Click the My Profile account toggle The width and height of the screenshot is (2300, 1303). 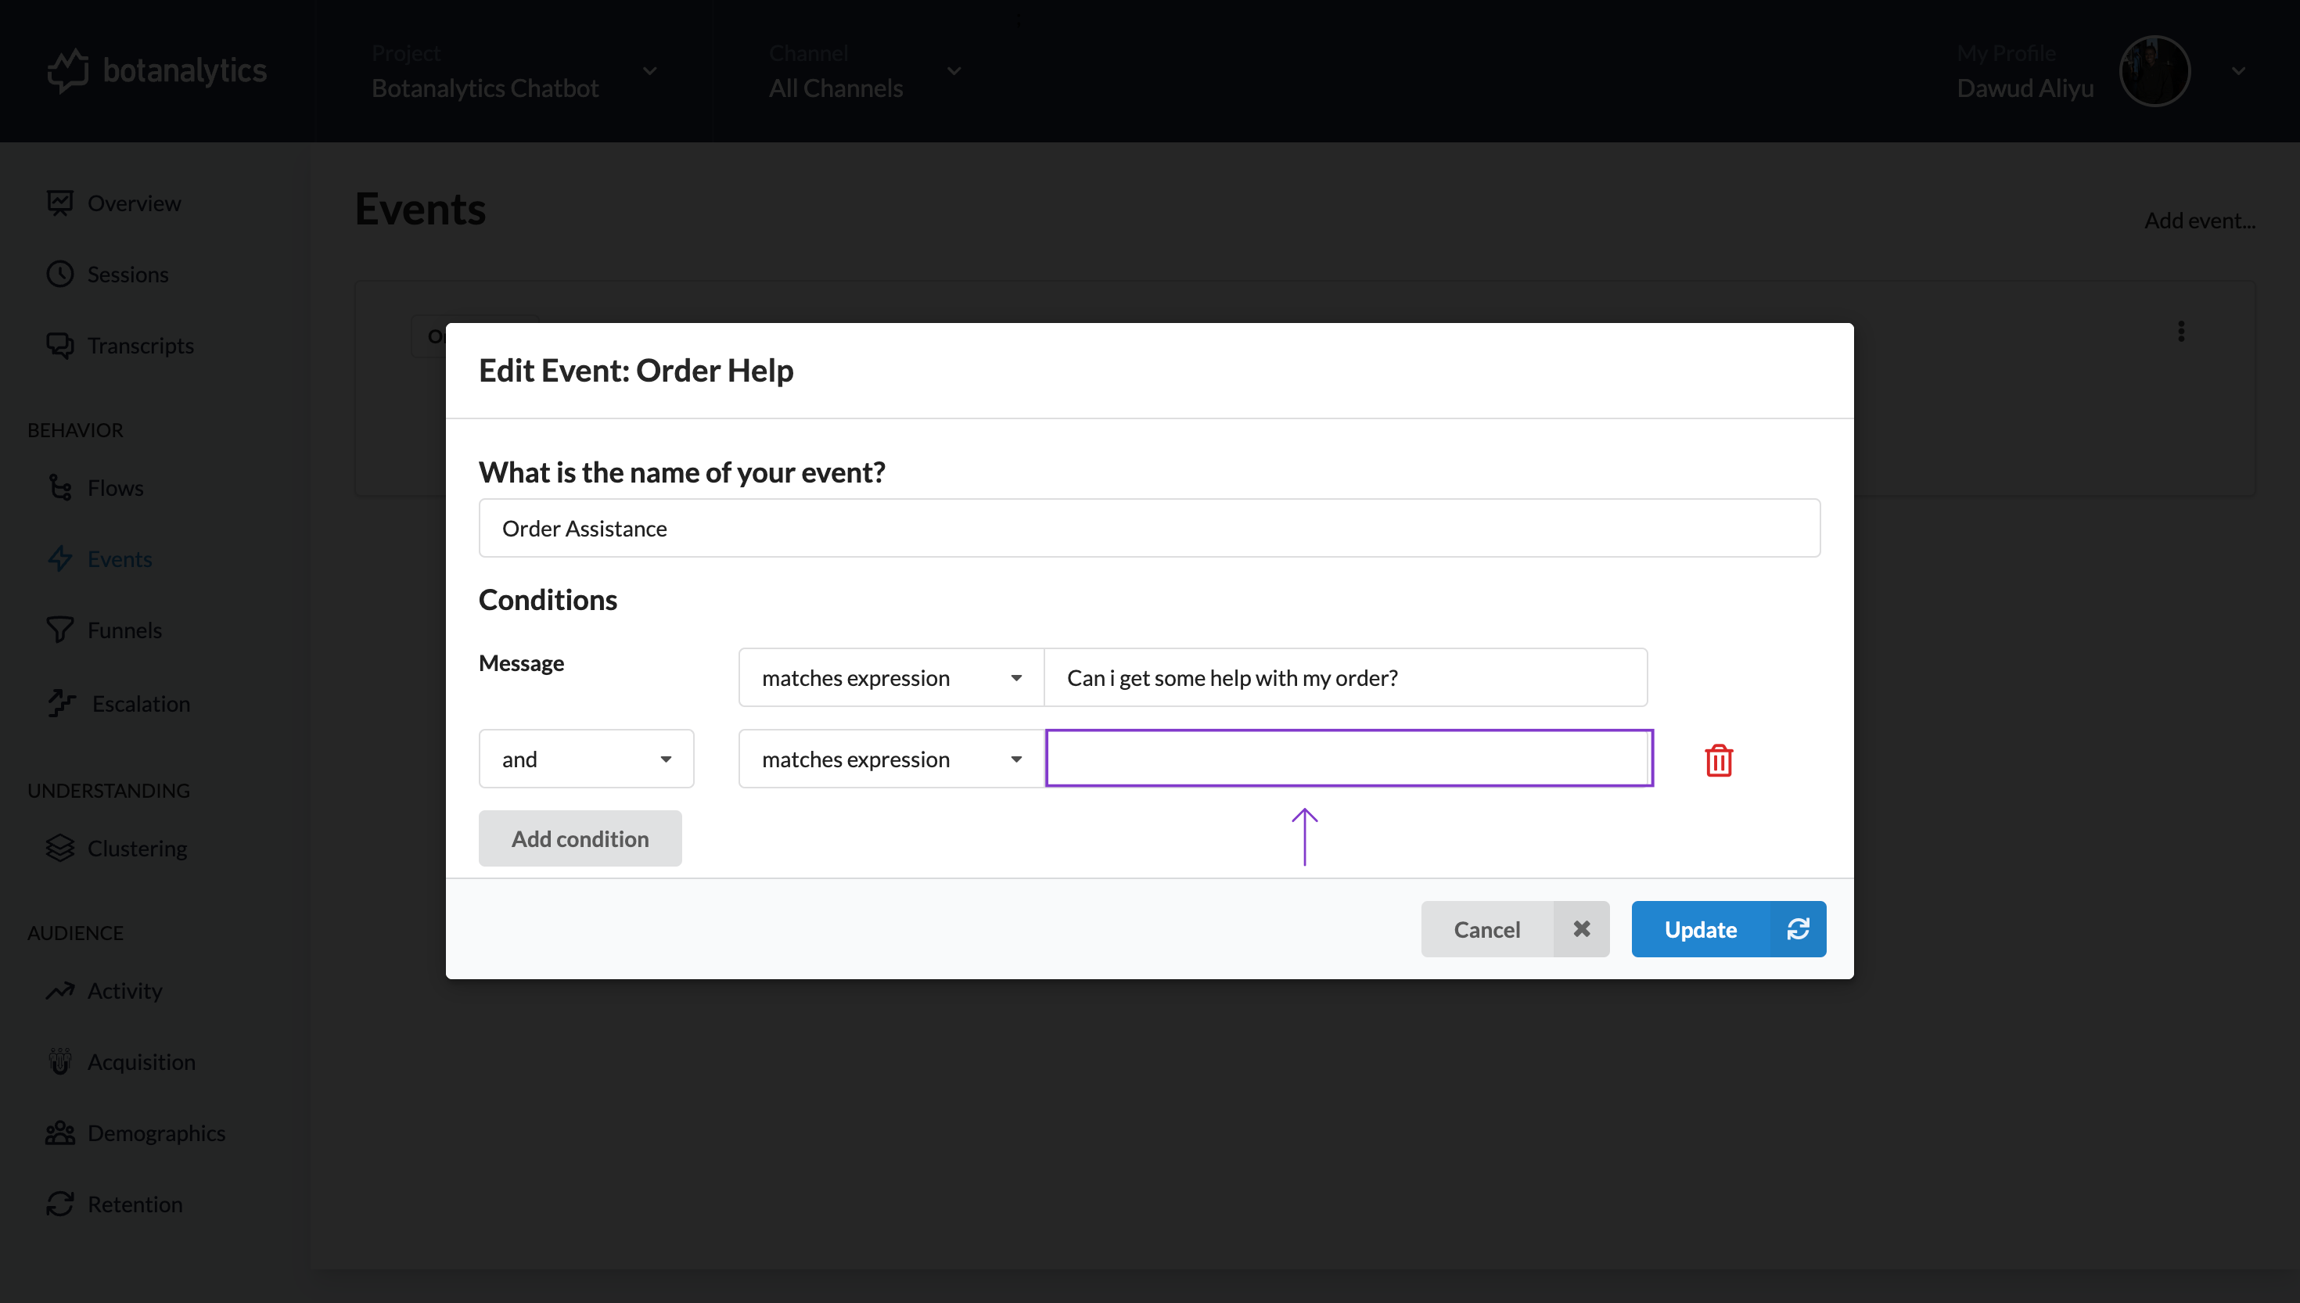point(2238,71)
